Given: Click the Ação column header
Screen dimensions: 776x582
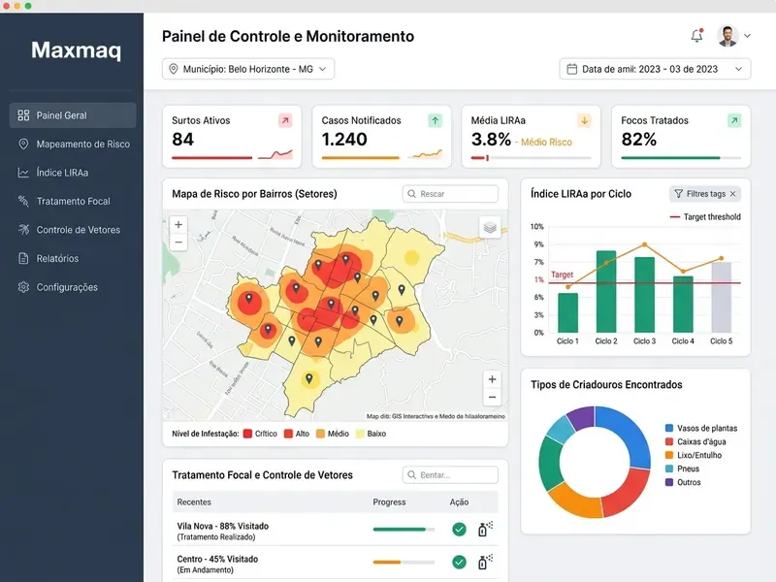Looking at the screenshot, I should [459, 501].
